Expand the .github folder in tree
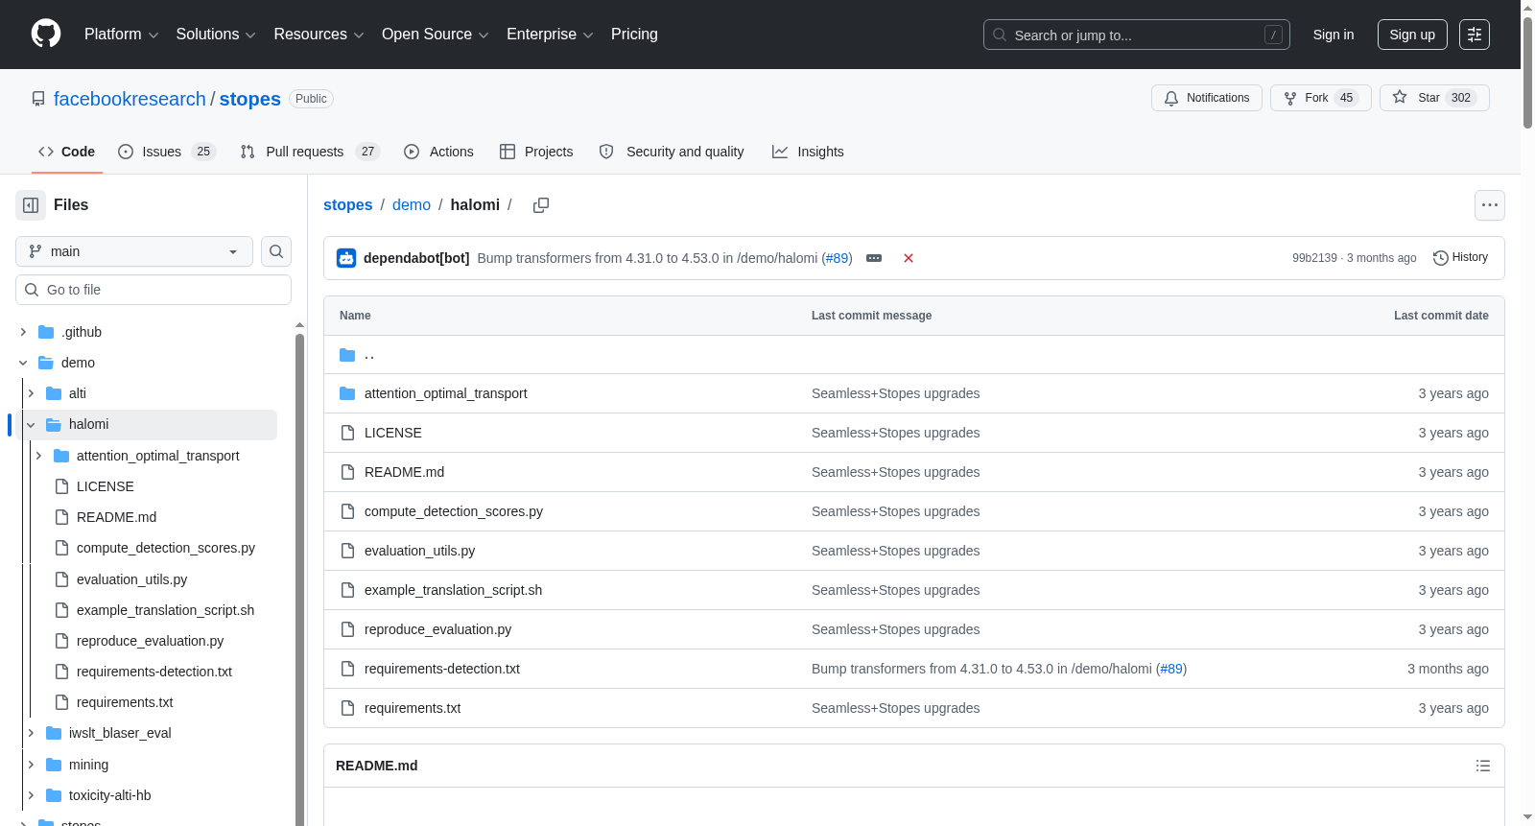 point(23,332)
